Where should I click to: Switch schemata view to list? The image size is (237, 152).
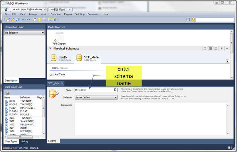[216, 48]
